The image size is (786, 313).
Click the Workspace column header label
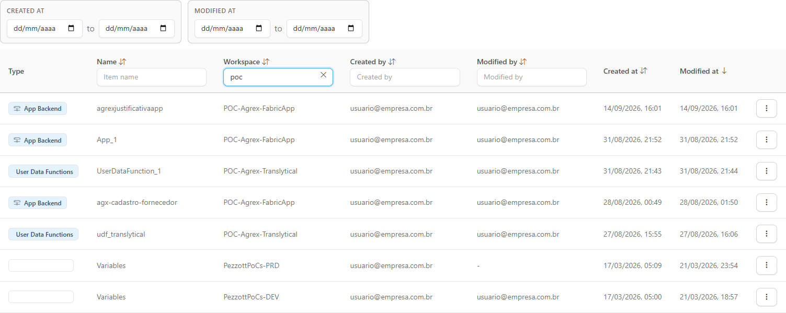[x=242, y=62]
